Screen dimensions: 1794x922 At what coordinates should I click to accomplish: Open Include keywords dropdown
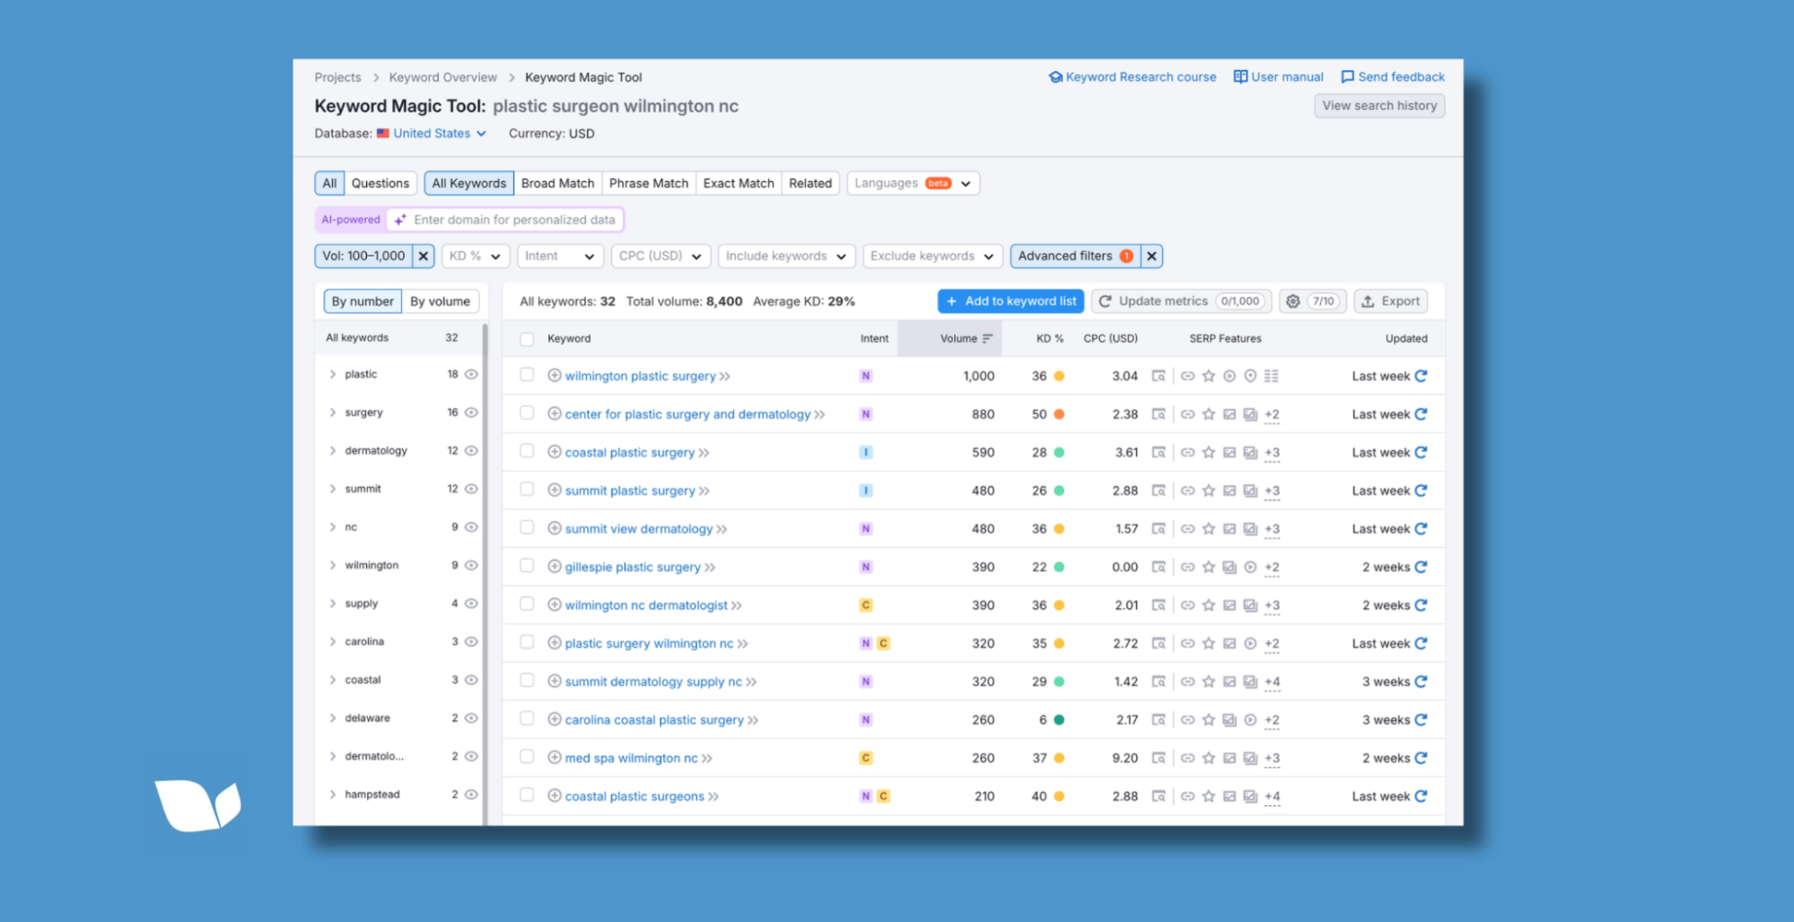point(786,256)
